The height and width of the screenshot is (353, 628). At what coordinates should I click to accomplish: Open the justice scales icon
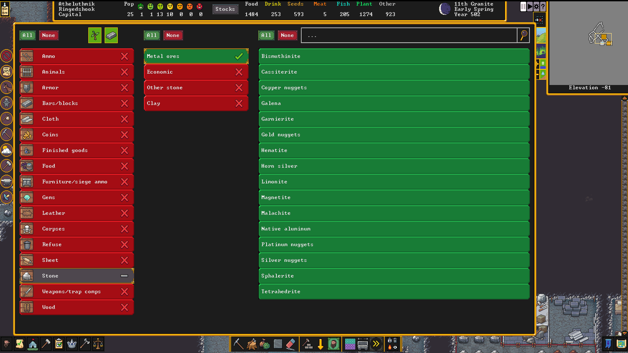tap(98, 344)
